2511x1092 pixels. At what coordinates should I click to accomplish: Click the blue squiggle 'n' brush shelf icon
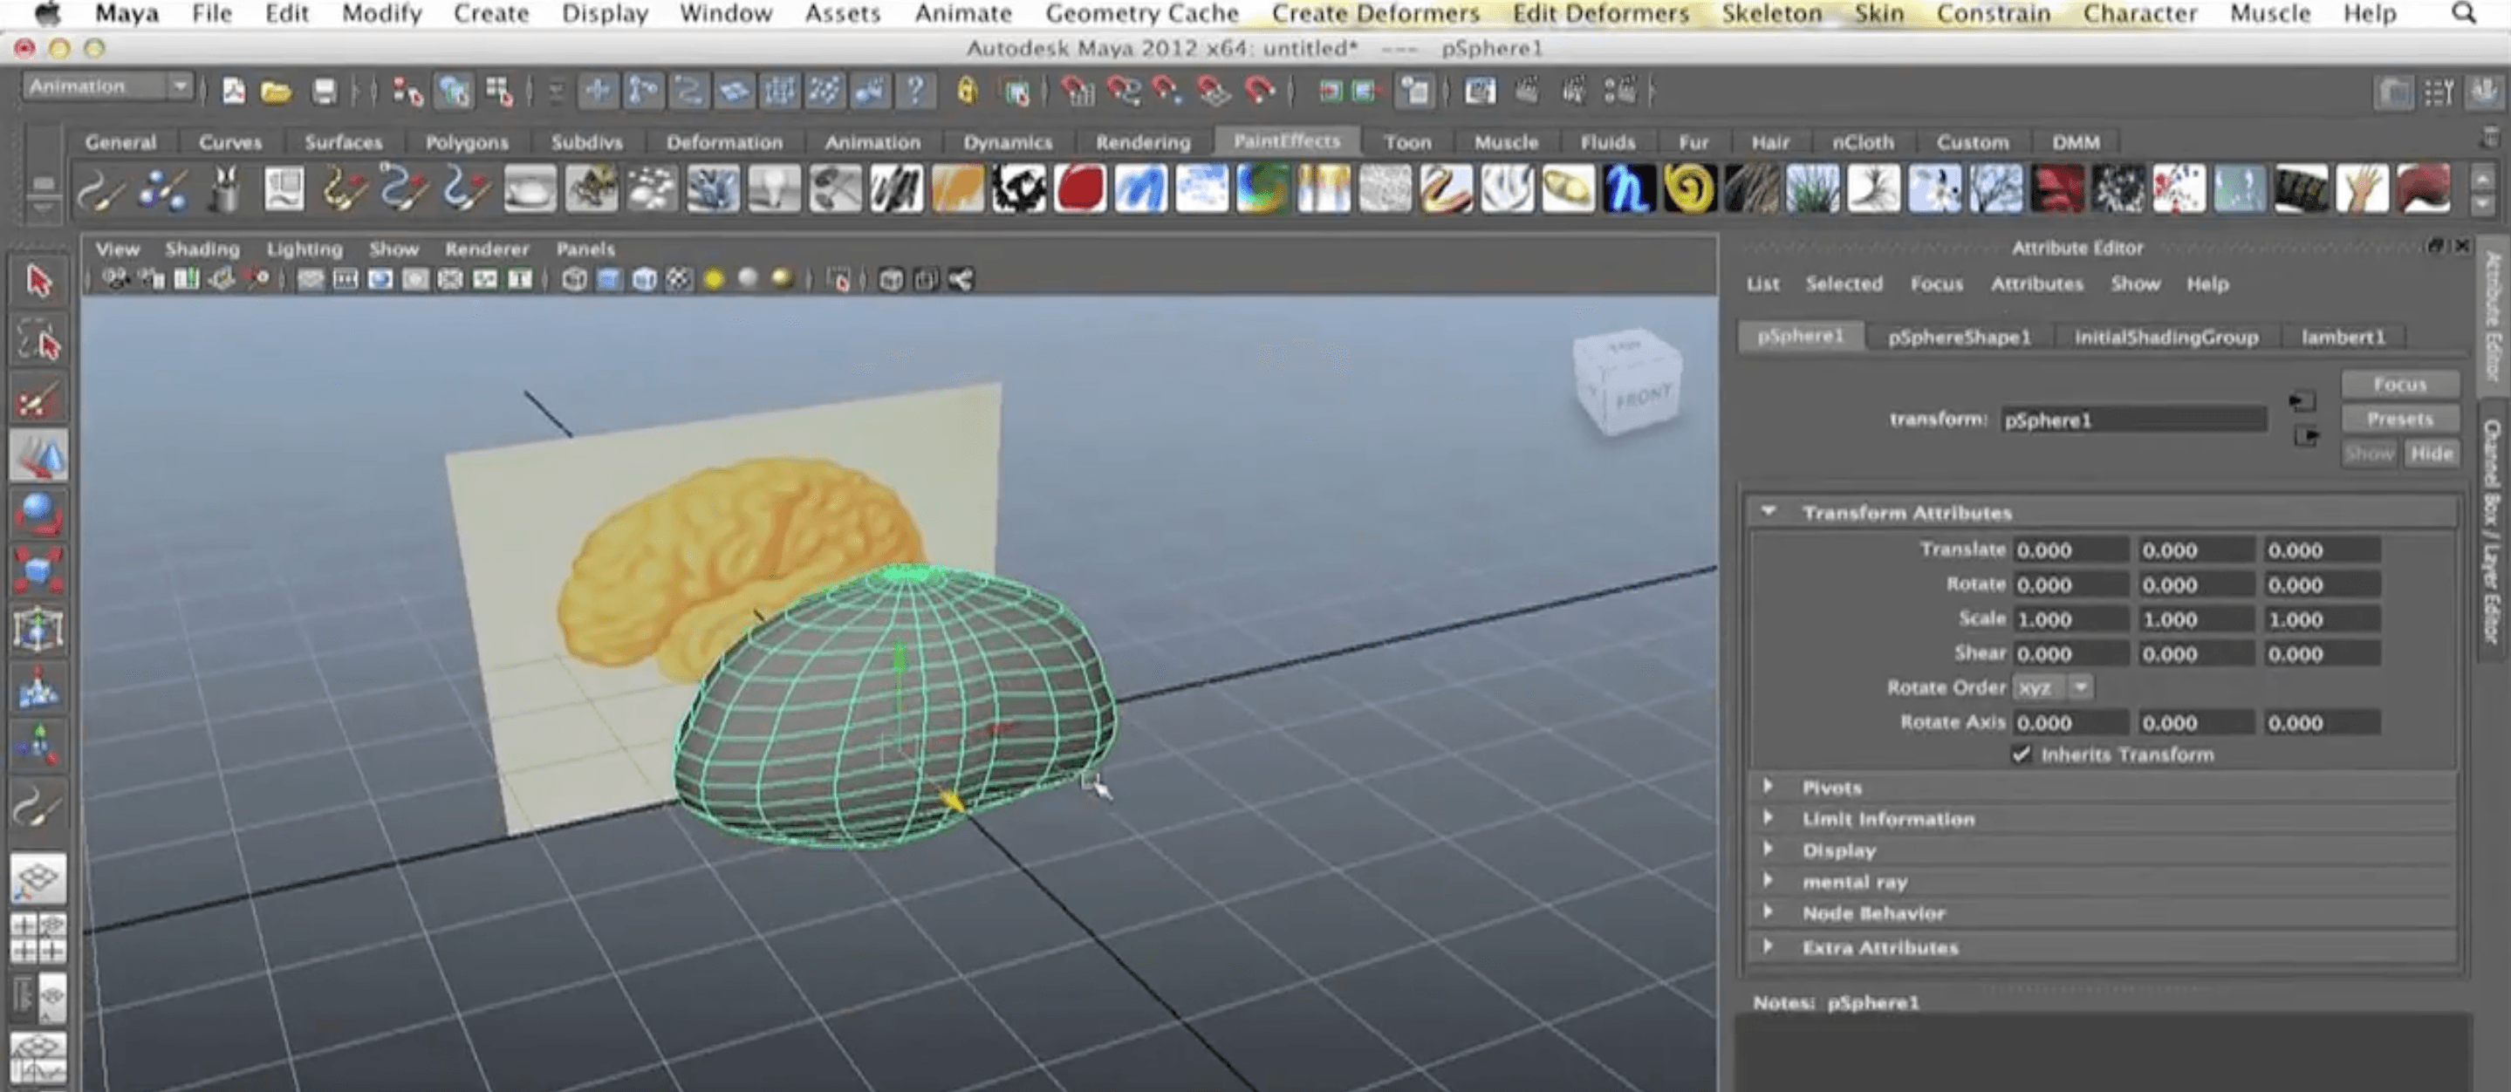coord(1629,189)
